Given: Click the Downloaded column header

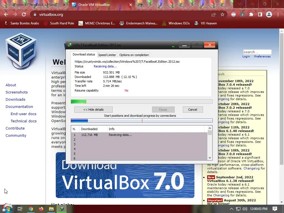Looking at the screenshot, I should click(x=93, y=129).
